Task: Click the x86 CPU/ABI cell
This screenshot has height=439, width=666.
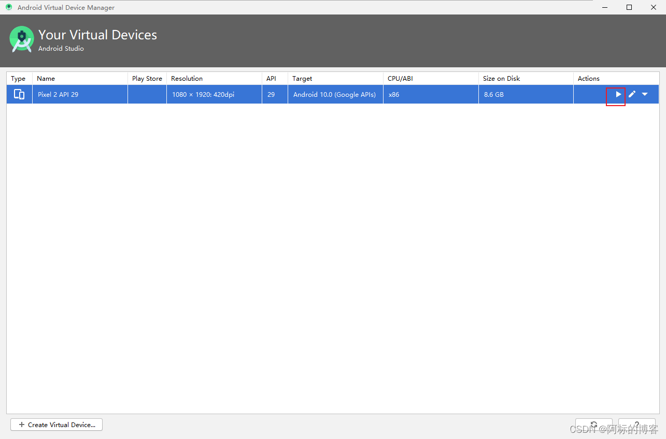Action: pyautogui.click(x=431, y=94)
